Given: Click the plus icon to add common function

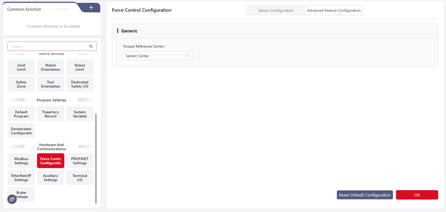Looking at the screenshot, I should coord(91,8).
